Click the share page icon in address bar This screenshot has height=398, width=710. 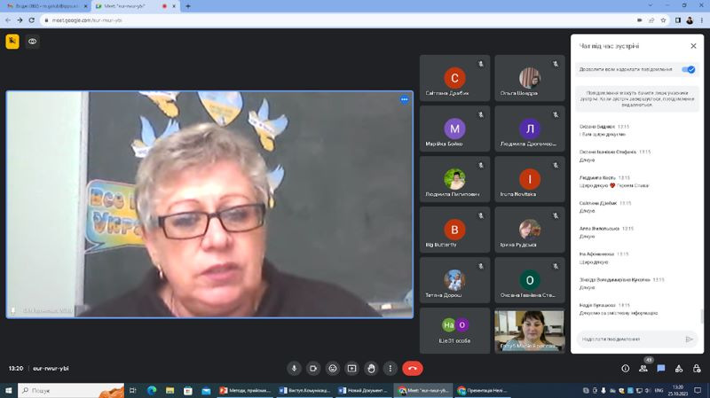[x=651, y=20]
